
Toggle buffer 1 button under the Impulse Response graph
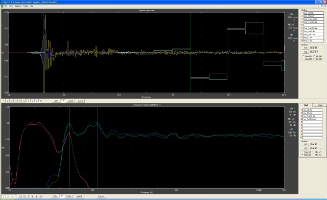[x=4, y=101]
